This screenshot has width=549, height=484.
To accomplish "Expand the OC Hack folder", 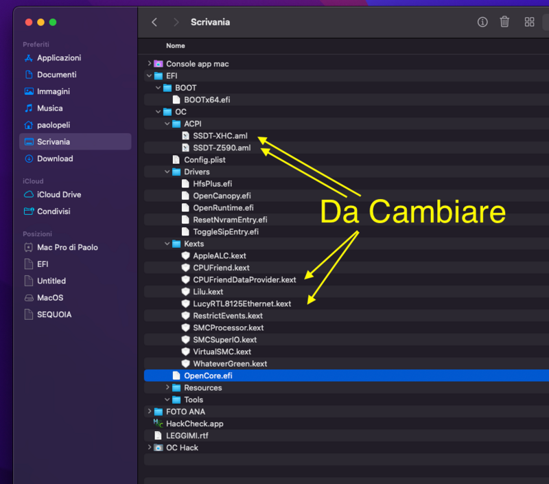I will [x=150, y=447].
